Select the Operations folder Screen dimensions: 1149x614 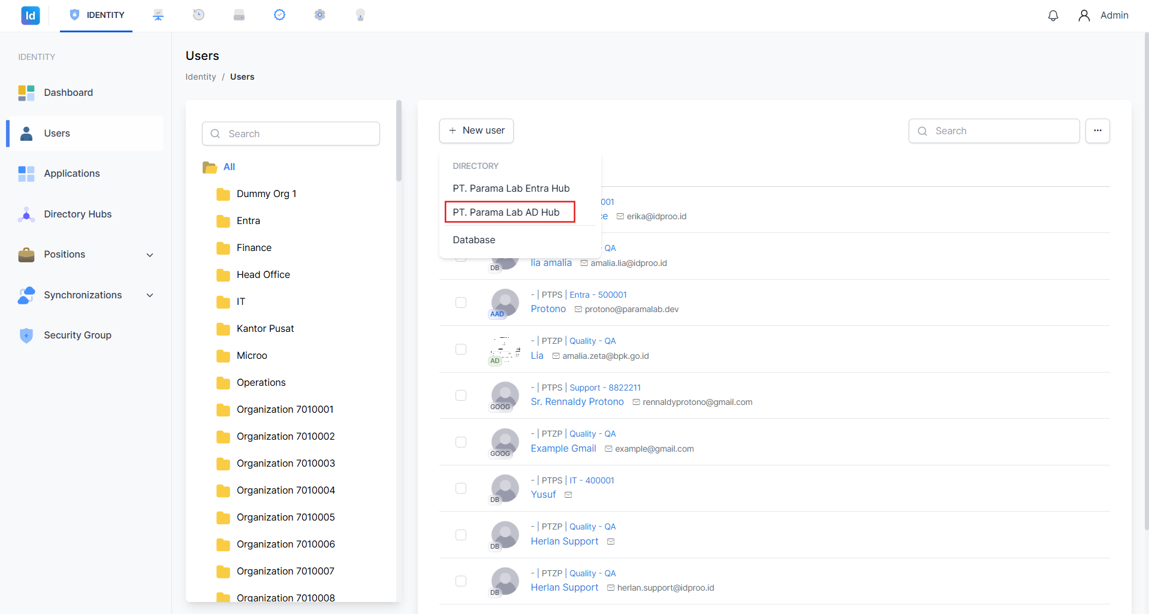[x=261, y=383]
